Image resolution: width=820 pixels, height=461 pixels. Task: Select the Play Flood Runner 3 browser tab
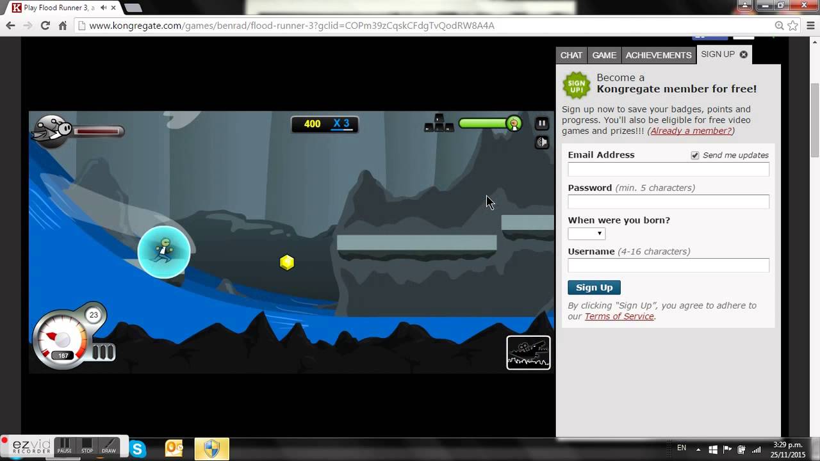click(x=62, y=8)
